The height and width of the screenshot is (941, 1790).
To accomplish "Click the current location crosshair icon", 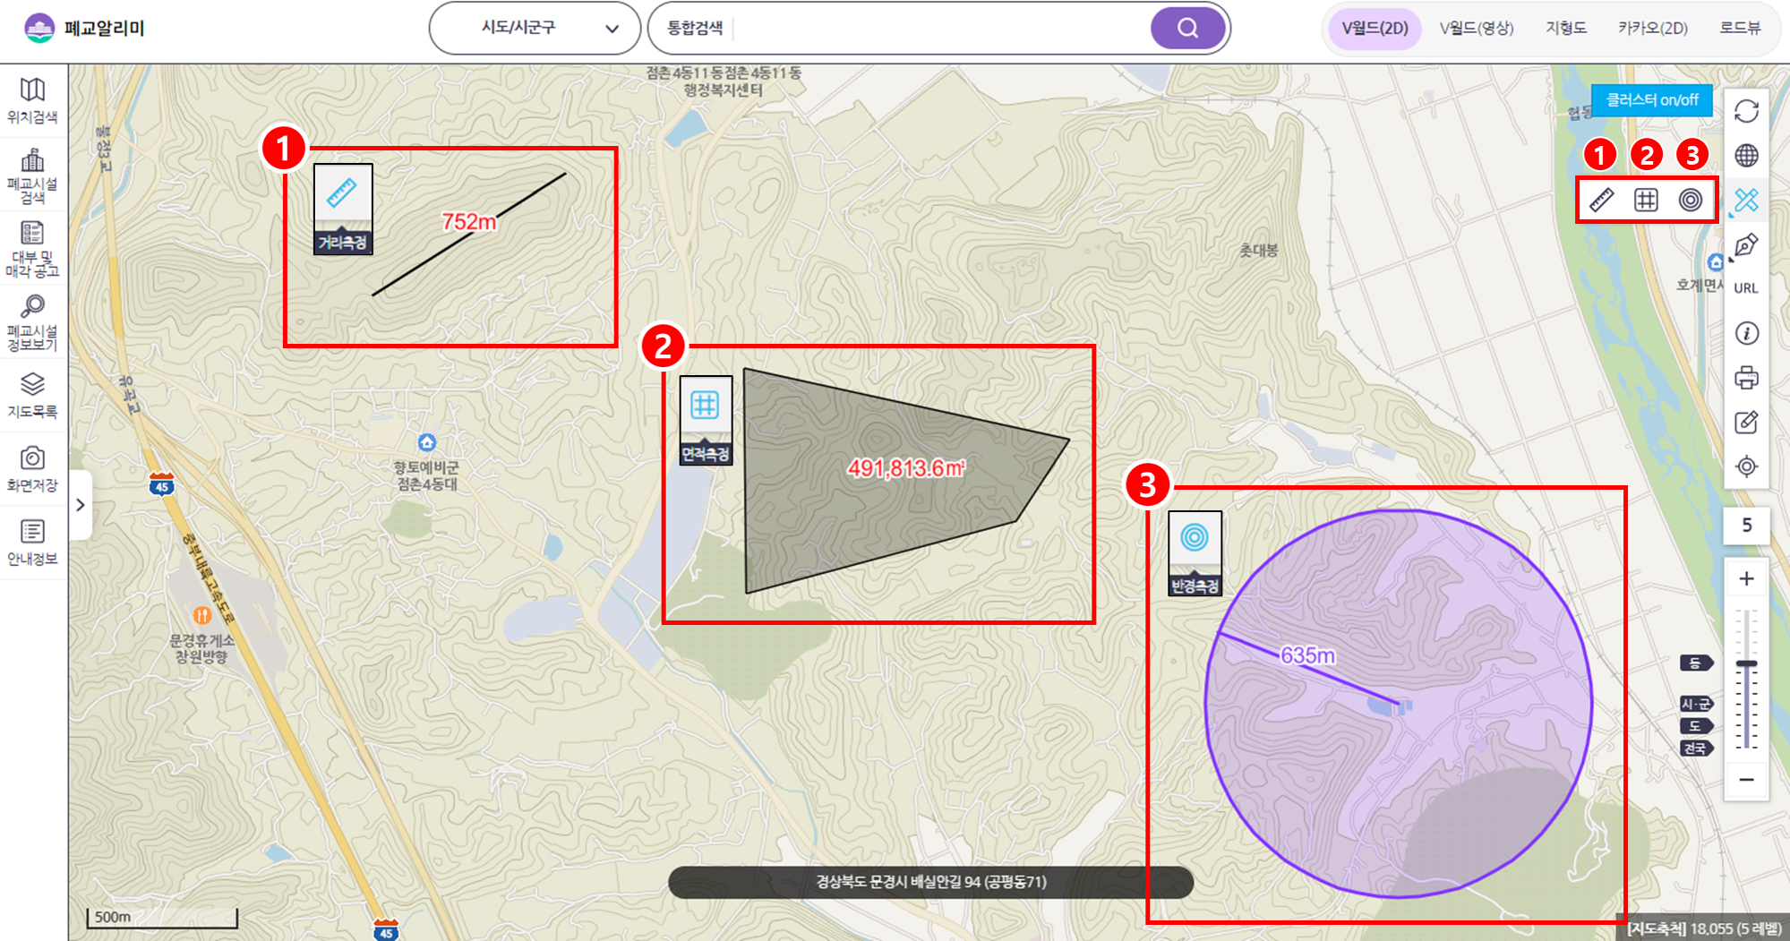I will [1746, 466].
